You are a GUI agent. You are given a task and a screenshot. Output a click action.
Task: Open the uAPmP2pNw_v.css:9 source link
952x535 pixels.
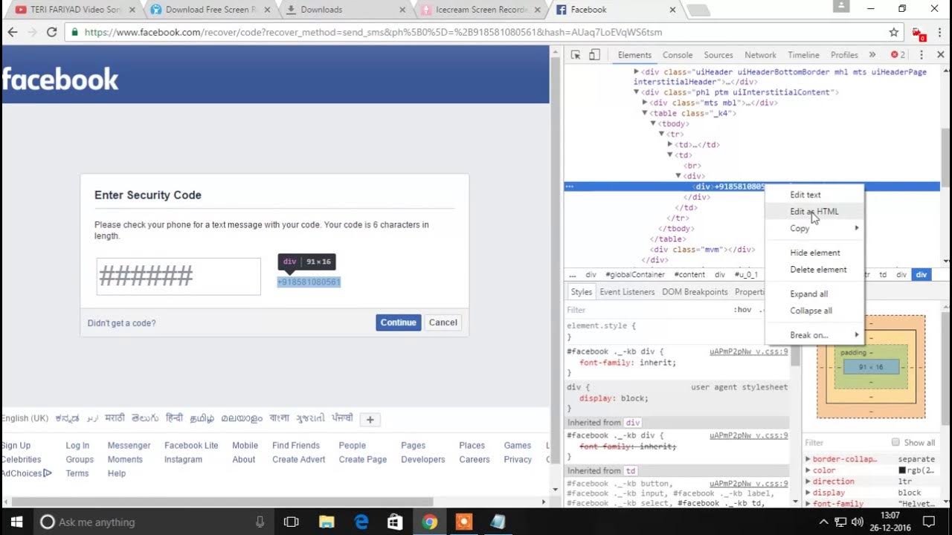(748, 351)
